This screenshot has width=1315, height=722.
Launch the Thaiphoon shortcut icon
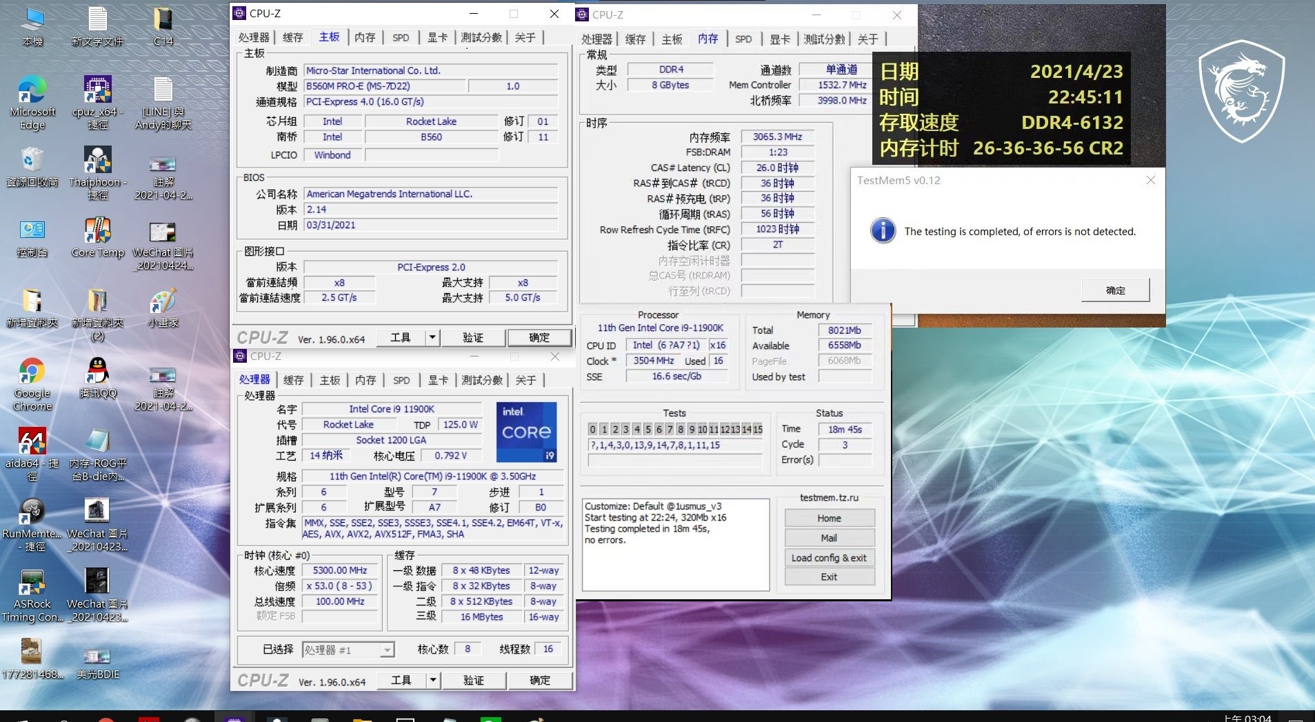(x=97, y=174)
